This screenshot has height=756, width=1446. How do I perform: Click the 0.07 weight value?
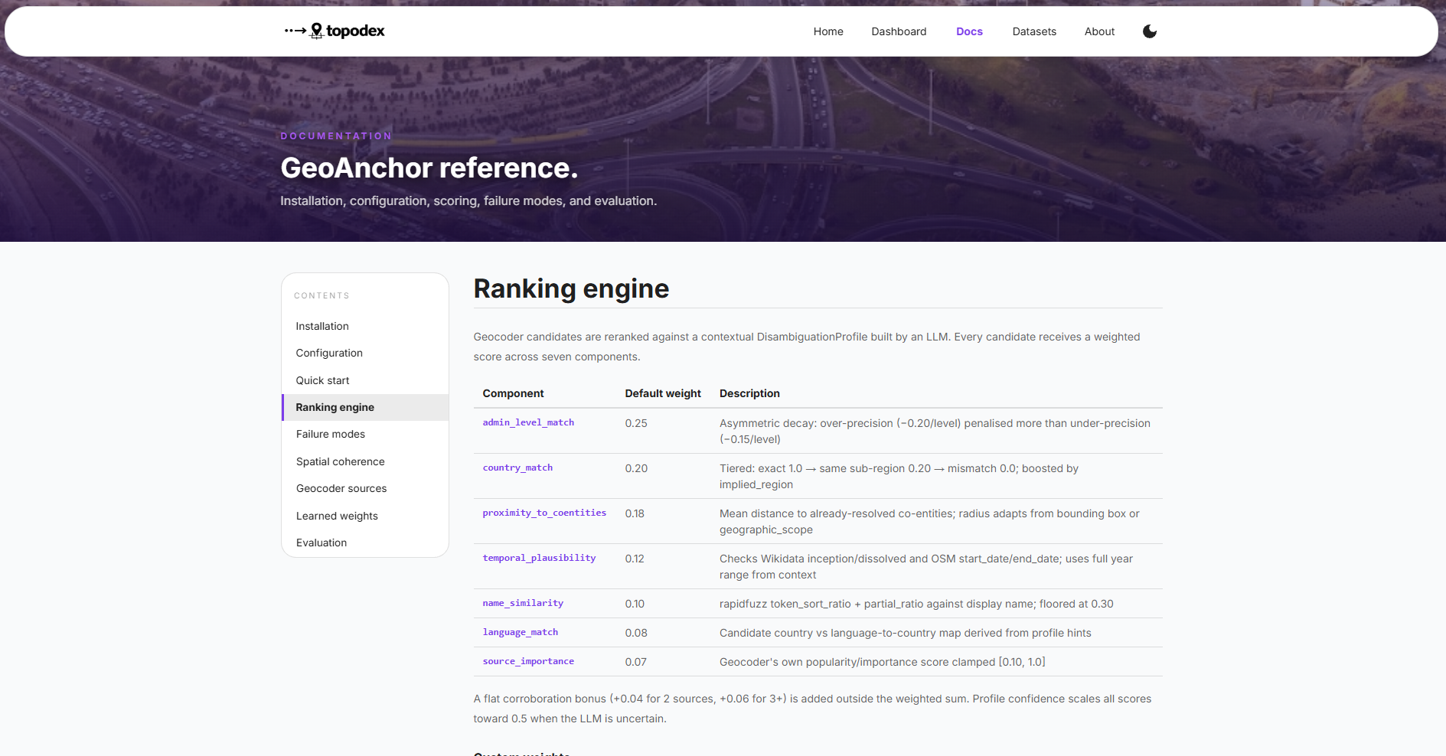coord(635,662)
